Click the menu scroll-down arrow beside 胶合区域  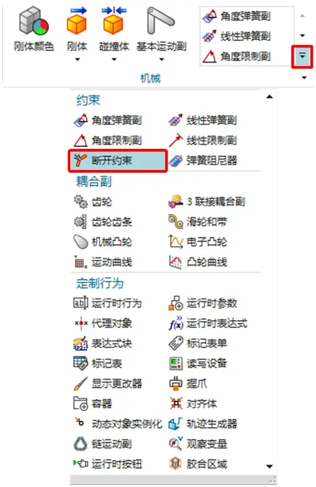click(x=270, y=466)
